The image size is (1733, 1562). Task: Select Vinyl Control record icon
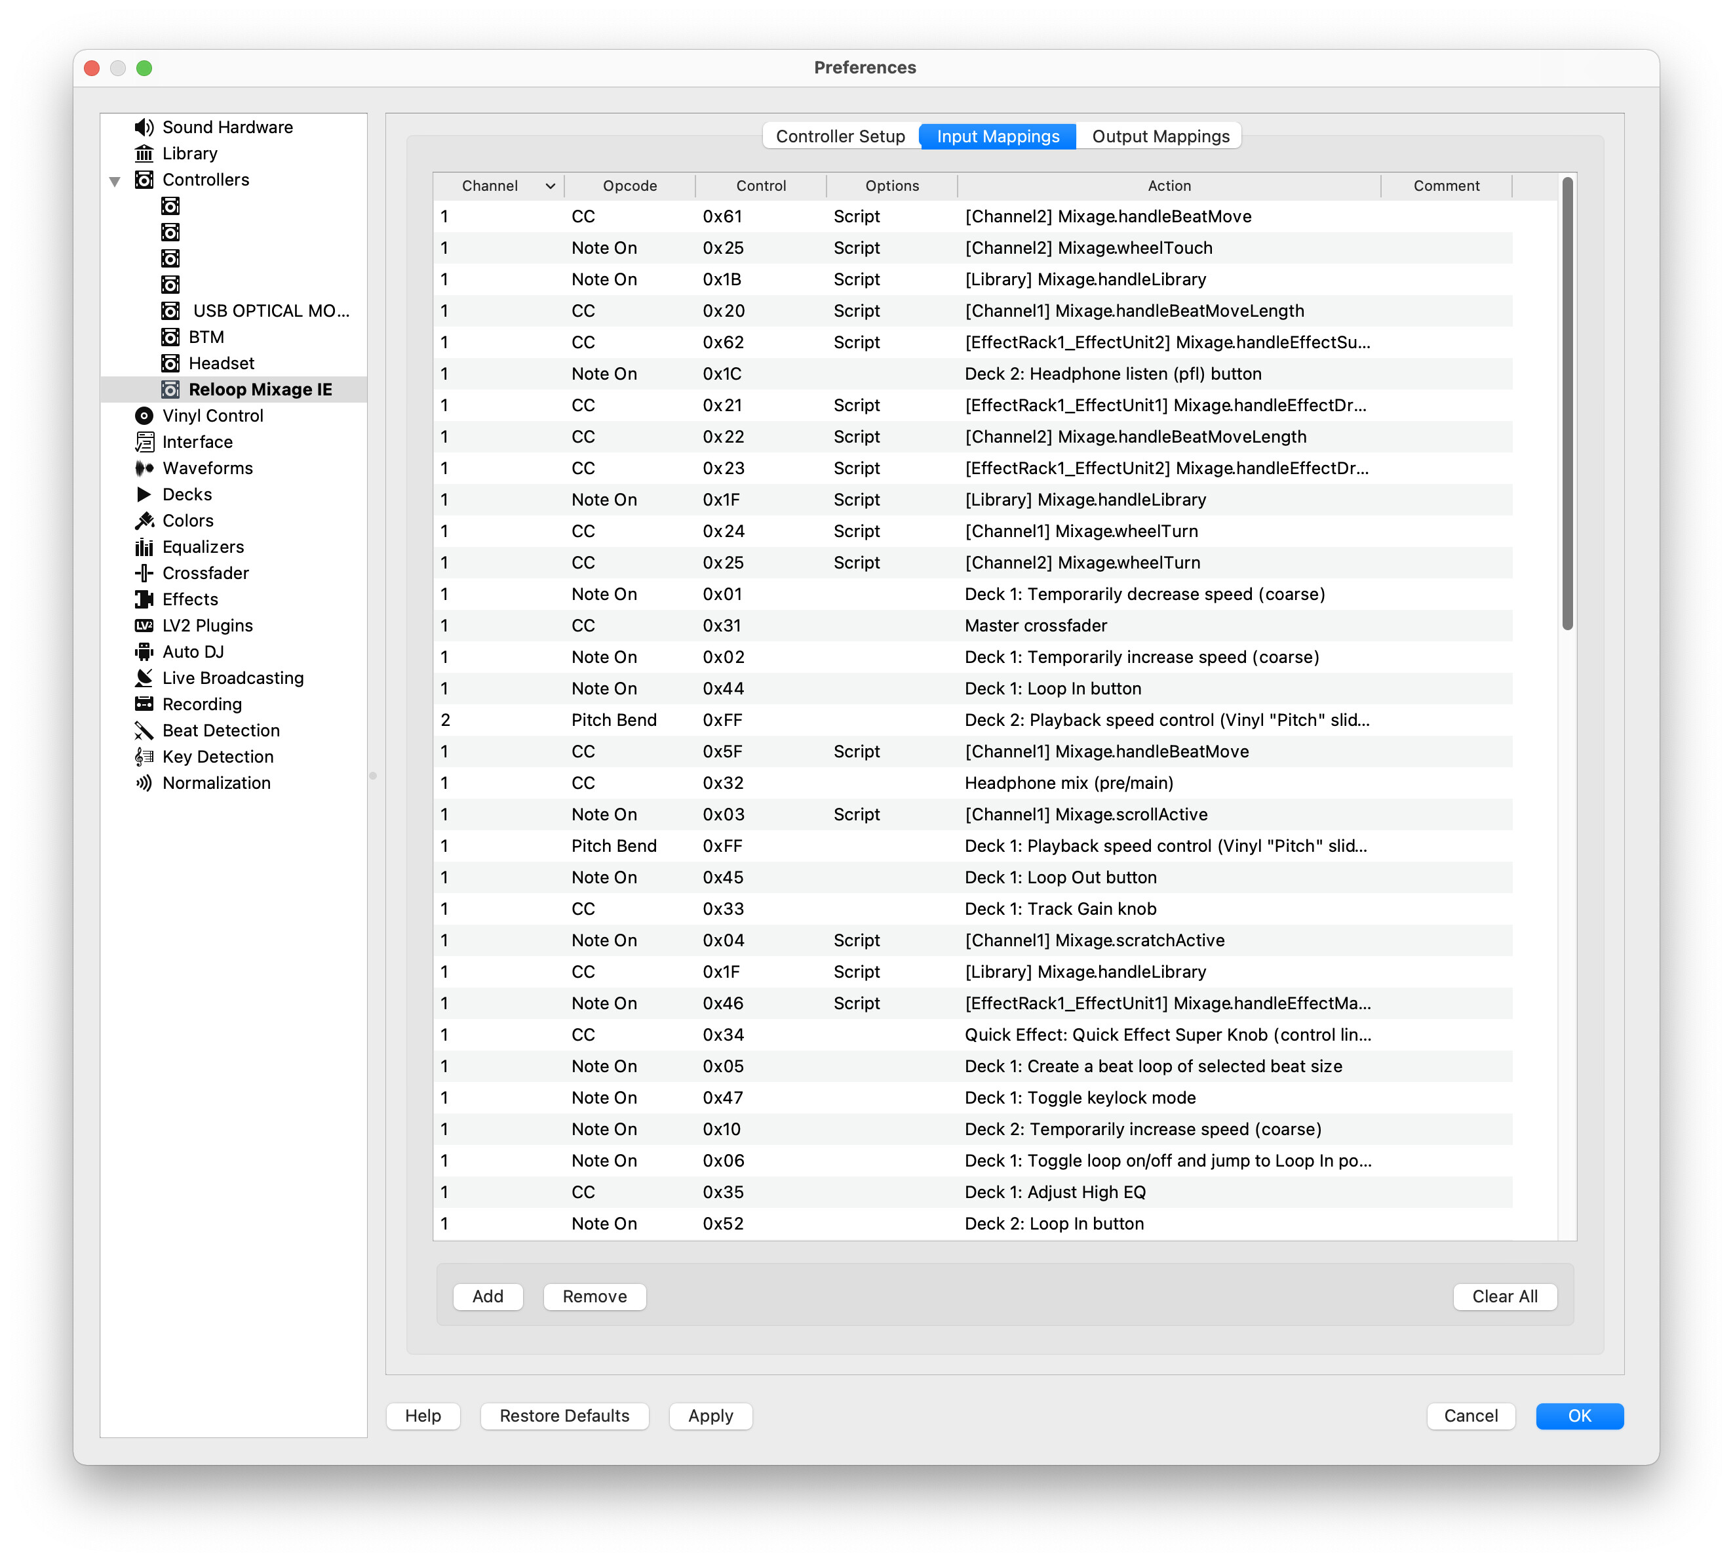coord(144,416)
